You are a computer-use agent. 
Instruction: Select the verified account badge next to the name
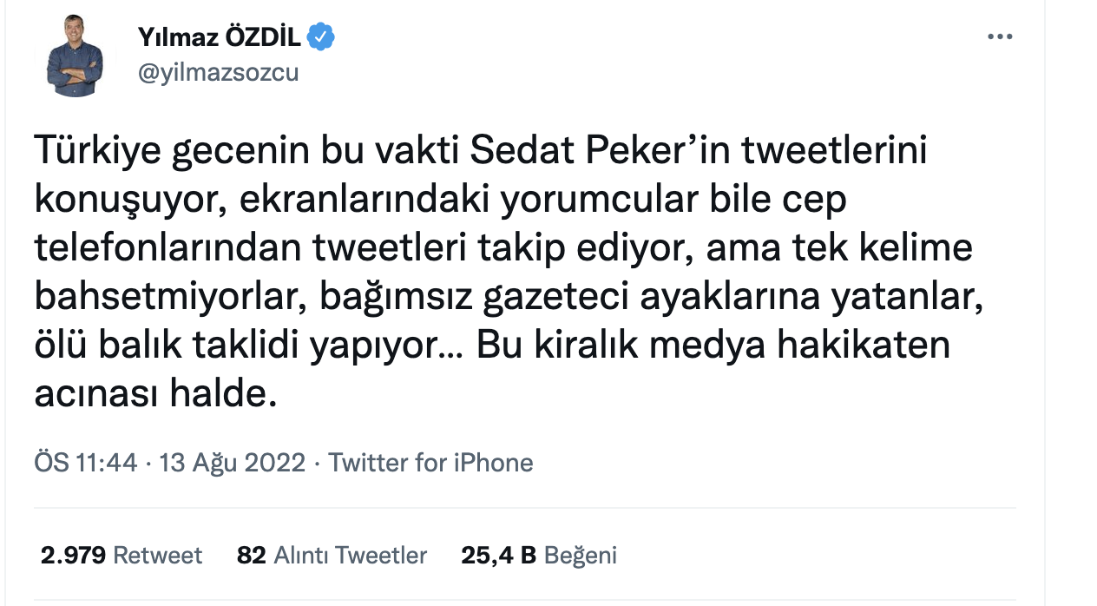coord(320,36)
